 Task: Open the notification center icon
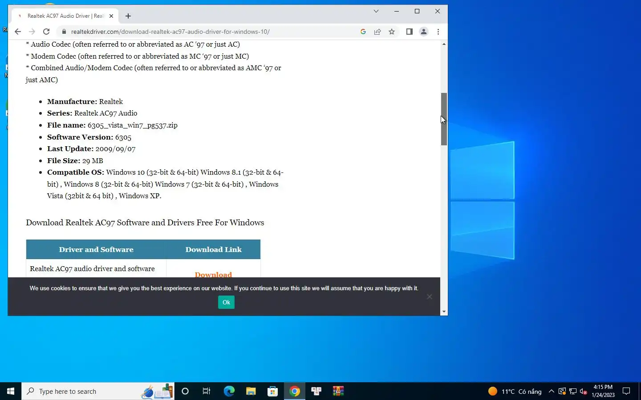tap(626, 391)
